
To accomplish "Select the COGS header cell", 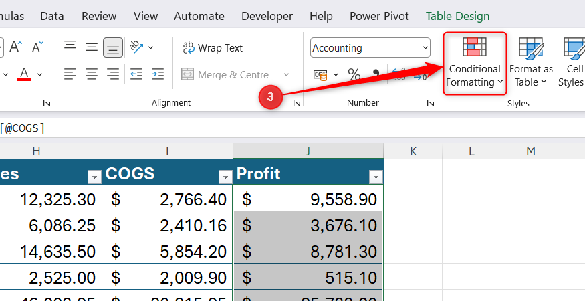I will 167,172.
